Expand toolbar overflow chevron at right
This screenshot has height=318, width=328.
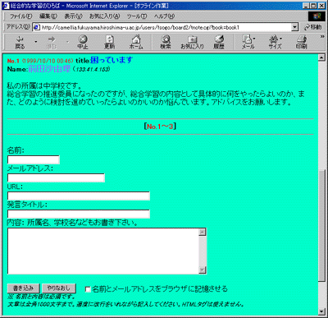(x=322, y=37)
